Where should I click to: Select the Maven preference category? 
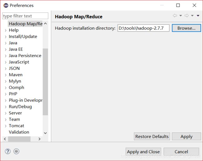[x=16, y=75]
